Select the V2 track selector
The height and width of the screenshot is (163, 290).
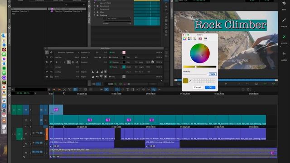click(x=26, y=110)
